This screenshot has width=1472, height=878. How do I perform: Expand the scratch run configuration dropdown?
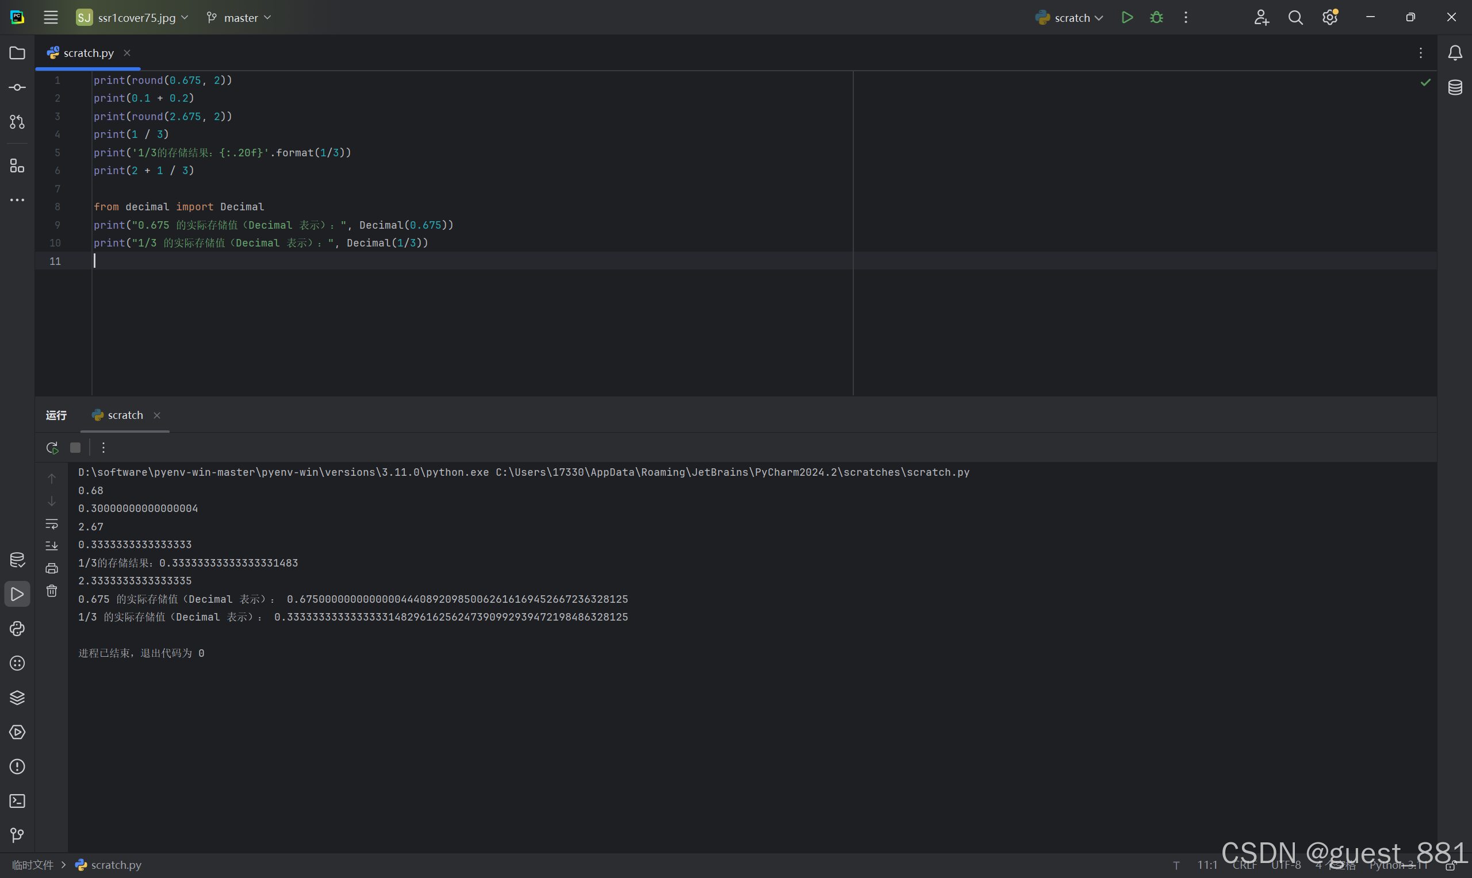coord(1071,18)
